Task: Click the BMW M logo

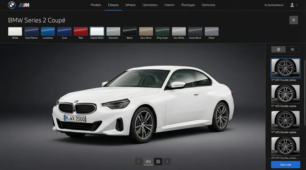Action: point(24,5)
